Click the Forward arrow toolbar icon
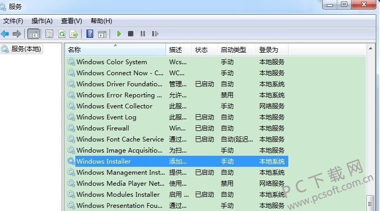Viewport: 380px width, 211px height. coord(17,34)
